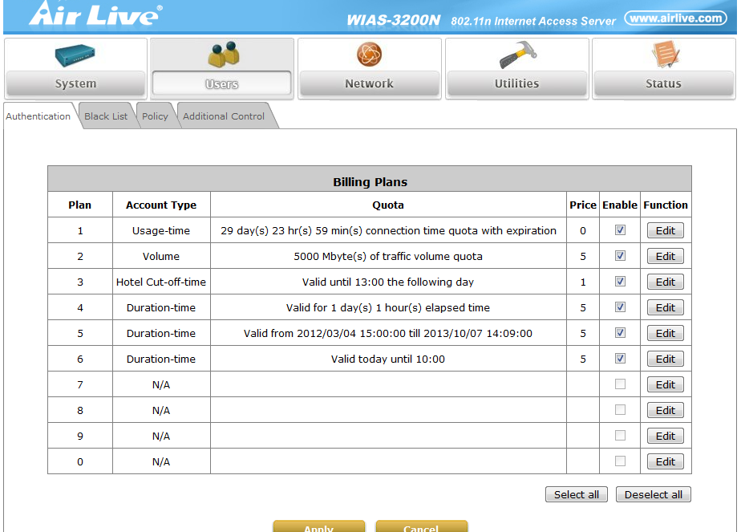Screen dimensions: 741x532
Task: Toggle Enable checkbox for plan 2 Volume
Action: [x=620, y=256]
